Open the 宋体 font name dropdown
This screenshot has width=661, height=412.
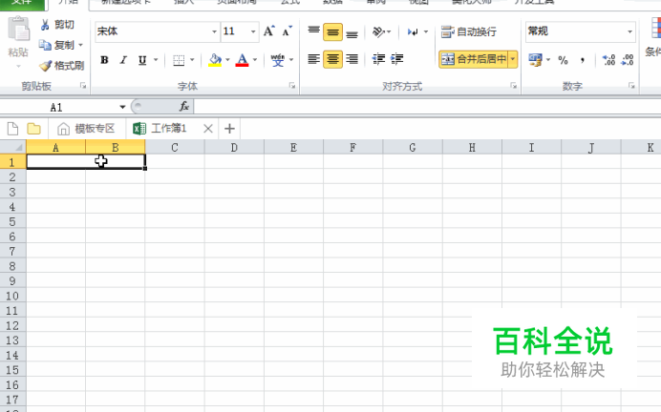tap(214, 31)
